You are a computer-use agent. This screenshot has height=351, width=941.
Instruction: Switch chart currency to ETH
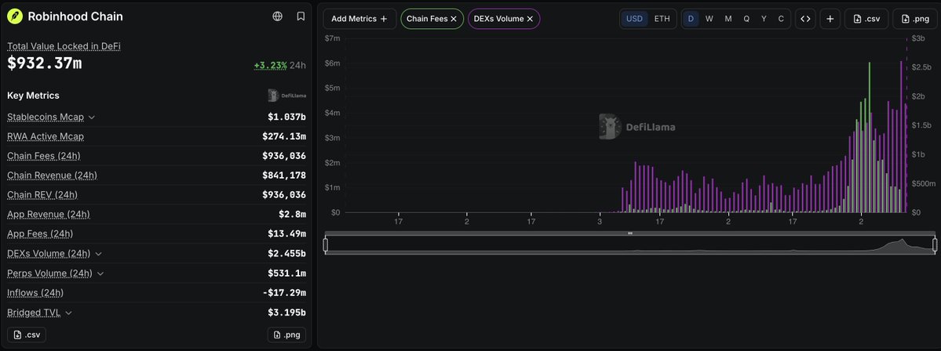(x=662, y=19)
